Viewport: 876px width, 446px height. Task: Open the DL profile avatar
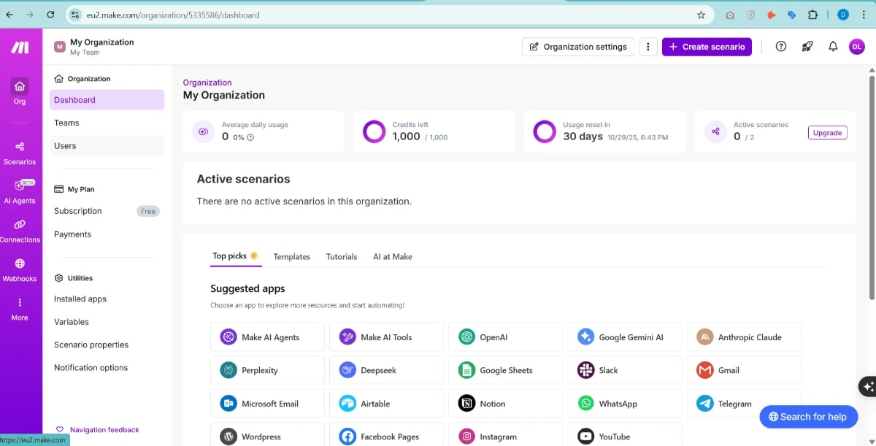point(857,46)
